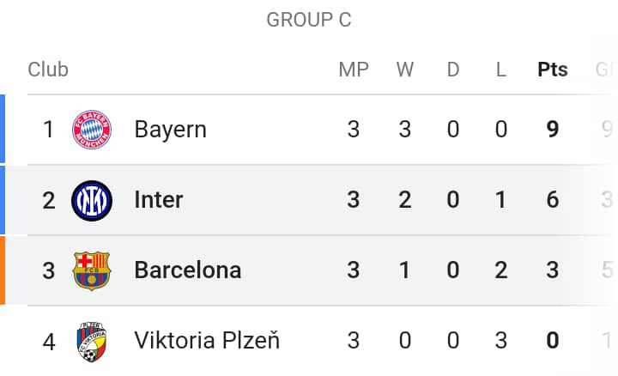The width and height of the screenshot is (618, 376).
Task: Select the Barcelona team name
Action: (187, 270)
